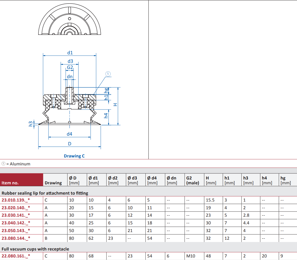Click the G2 dimension label in drawing
297x260 pixels.
tap(70, 67)
